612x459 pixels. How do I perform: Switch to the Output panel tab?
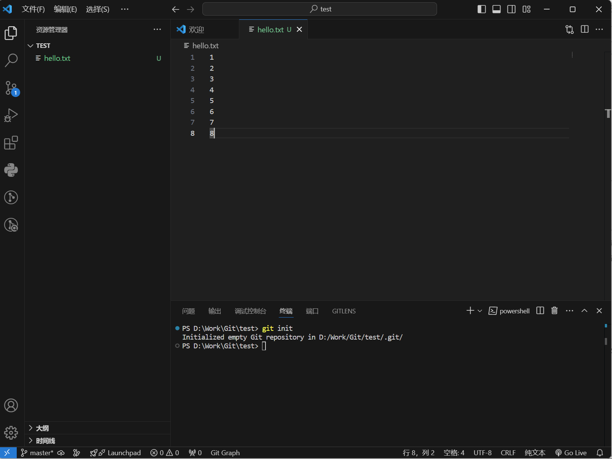(215, 311)
